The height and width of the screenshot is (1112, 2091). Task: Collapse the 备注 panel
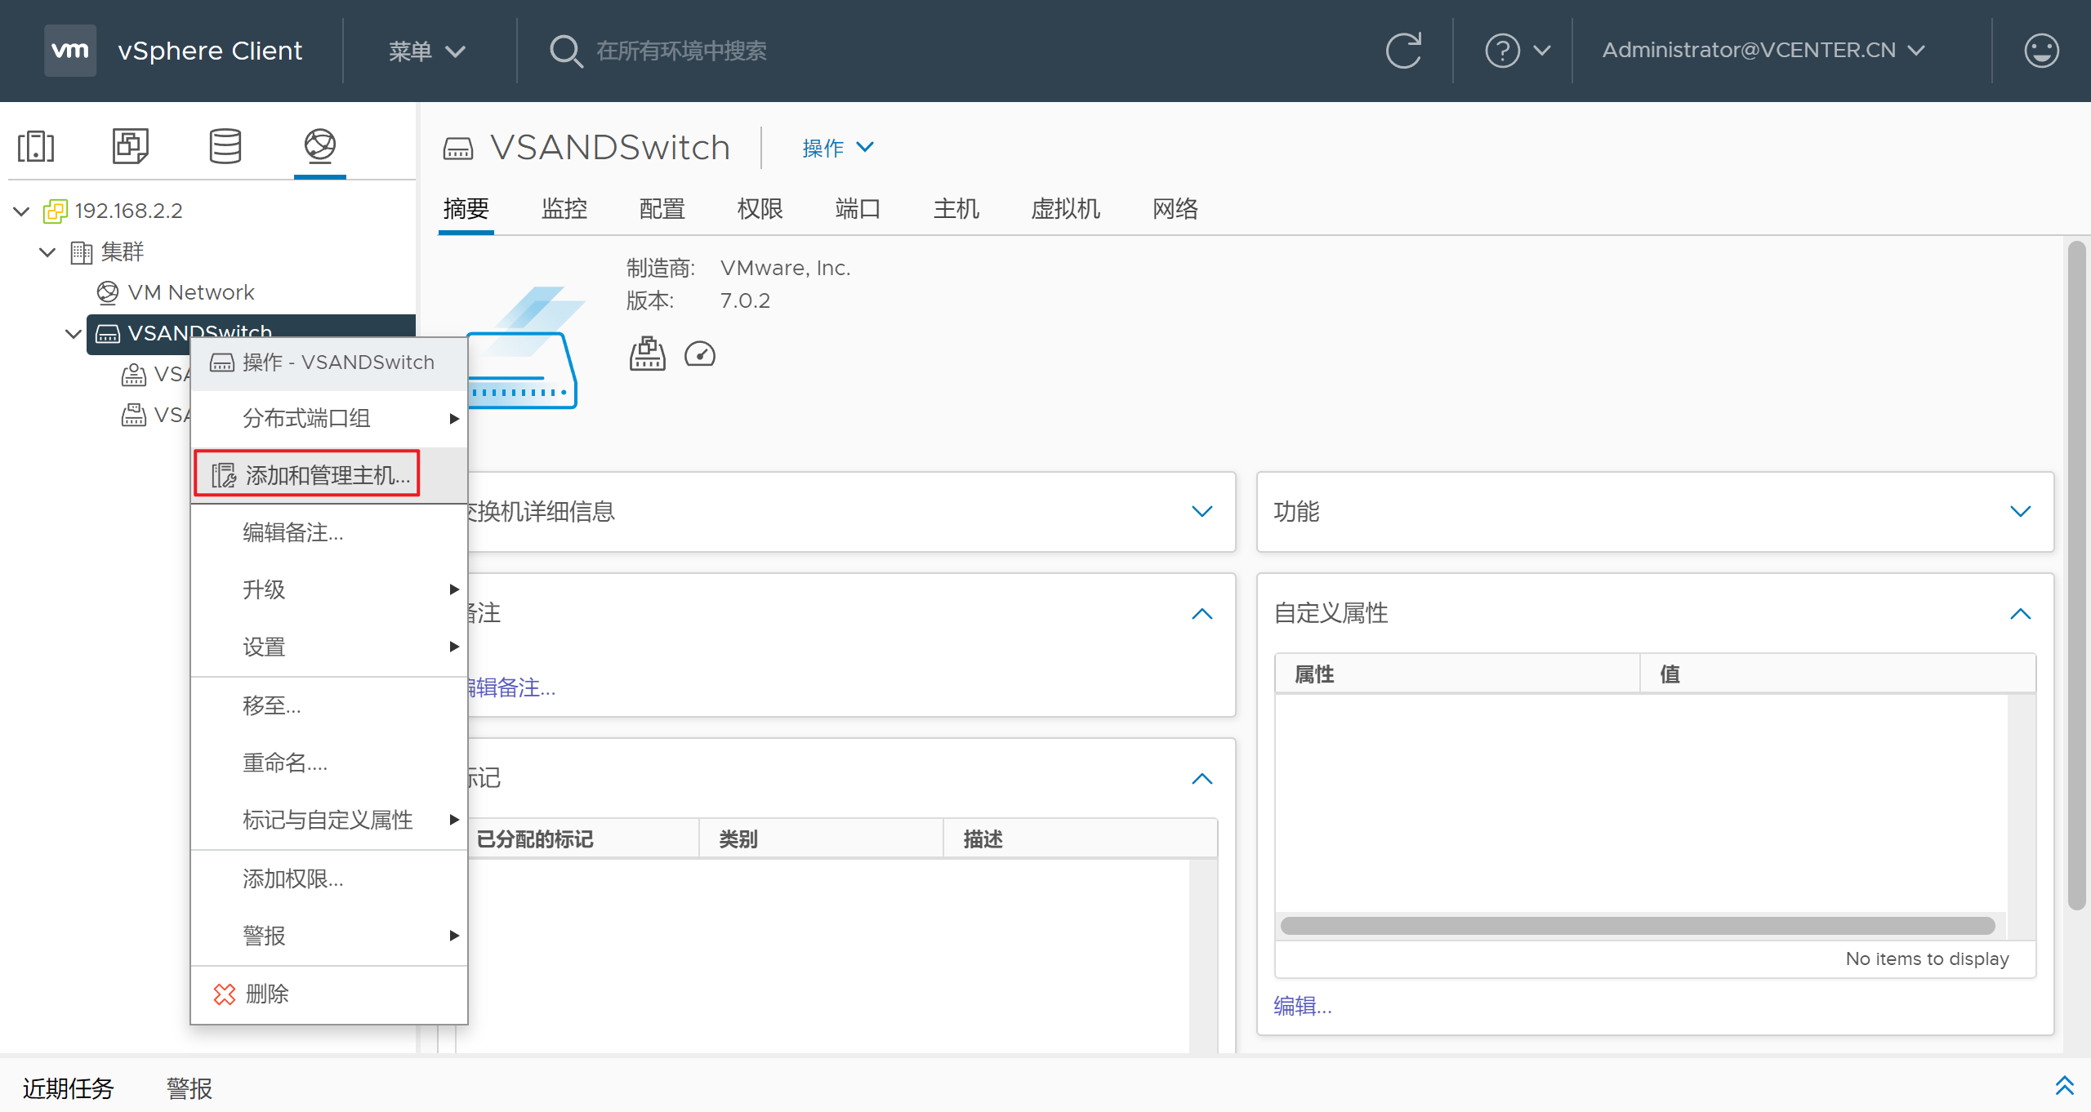(1202, 614)
